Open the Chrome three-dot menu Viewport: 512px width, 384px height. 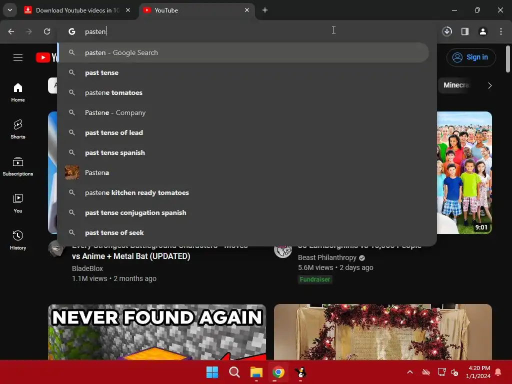coord(501,31)
